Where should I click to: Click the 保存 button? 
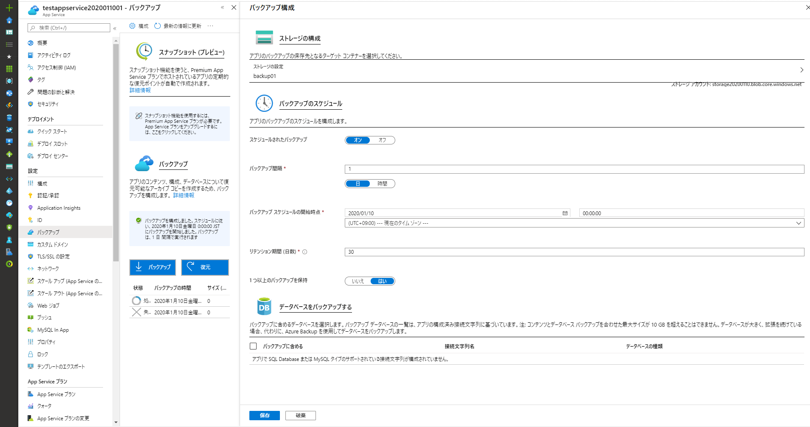264,416
